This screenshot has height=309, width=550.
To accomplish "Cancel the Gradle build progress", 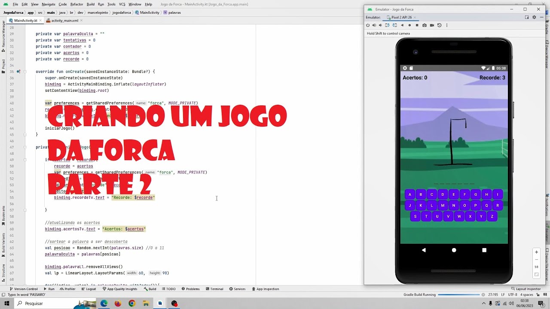I will (483, 295).
